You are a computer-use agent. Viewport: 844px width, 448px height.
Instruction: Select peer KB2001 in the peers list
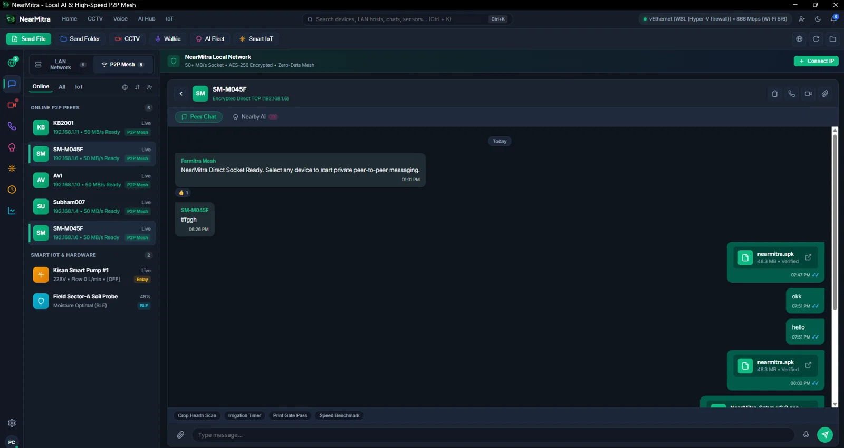(x=92, y=127)
